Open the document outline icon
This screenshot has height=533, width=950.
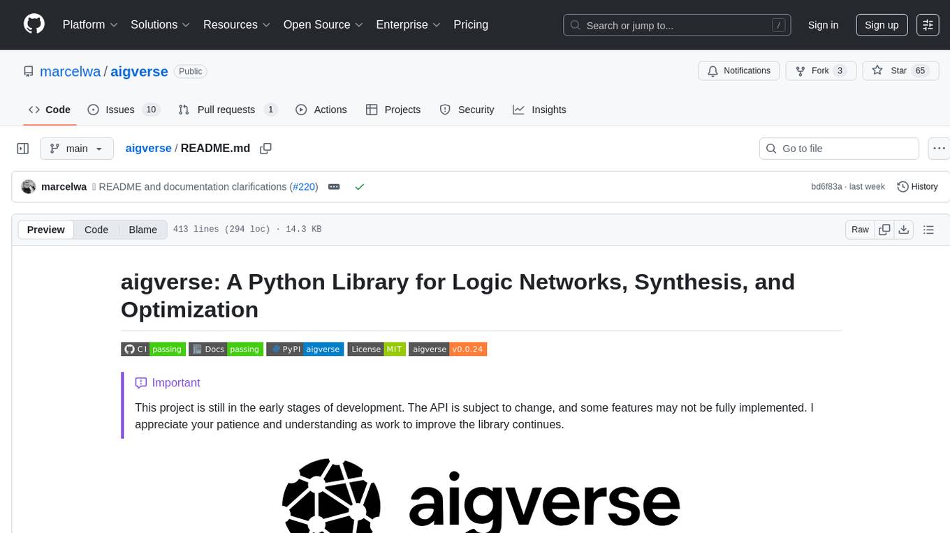coord(928,230)
